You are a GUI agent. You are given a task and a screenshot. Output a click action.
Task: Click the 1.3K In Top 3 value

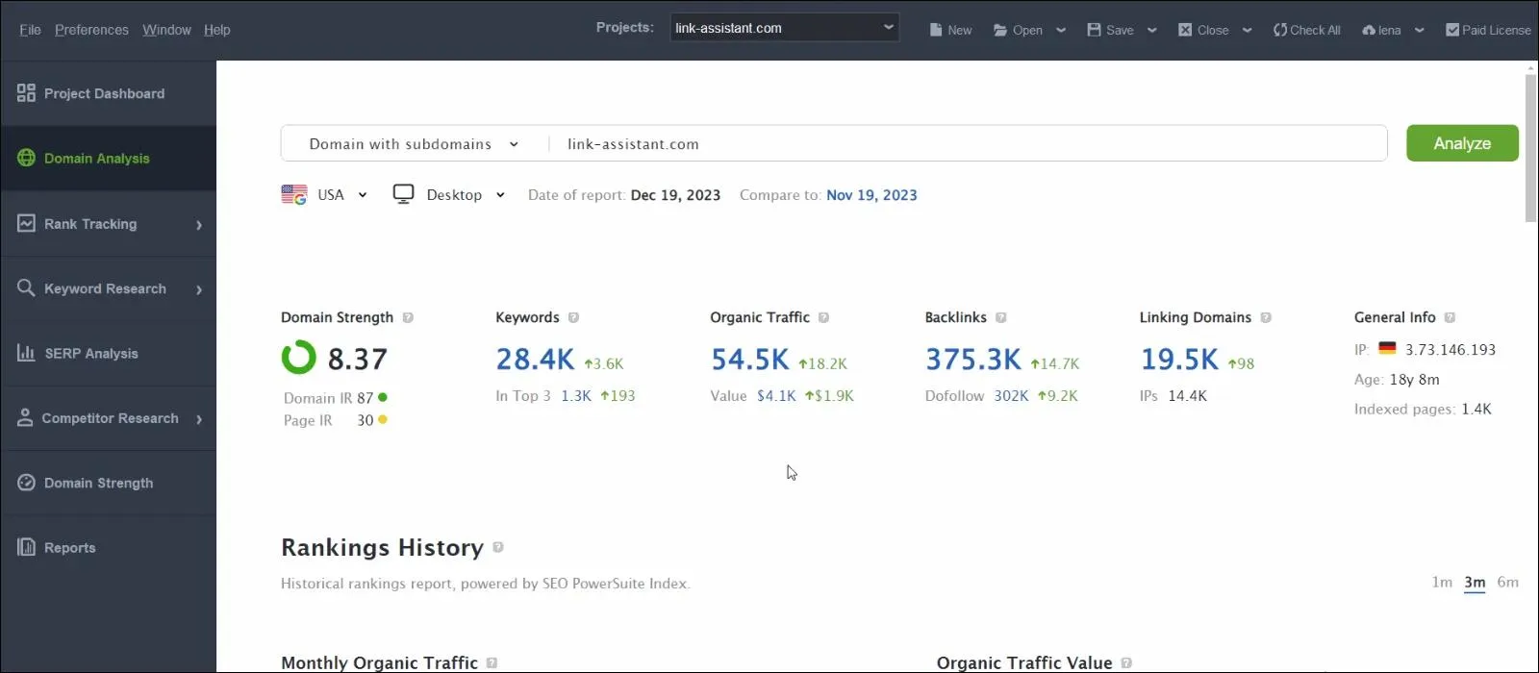coord(576,396)
